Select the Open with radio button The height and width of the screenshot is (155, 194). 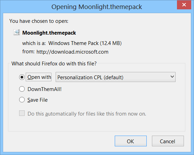coord(22,77)
